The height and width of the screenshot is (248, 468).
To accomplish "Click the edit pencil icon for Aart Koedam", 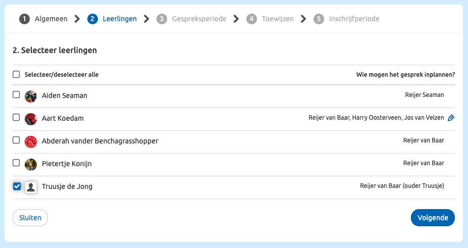I will 451,118.
